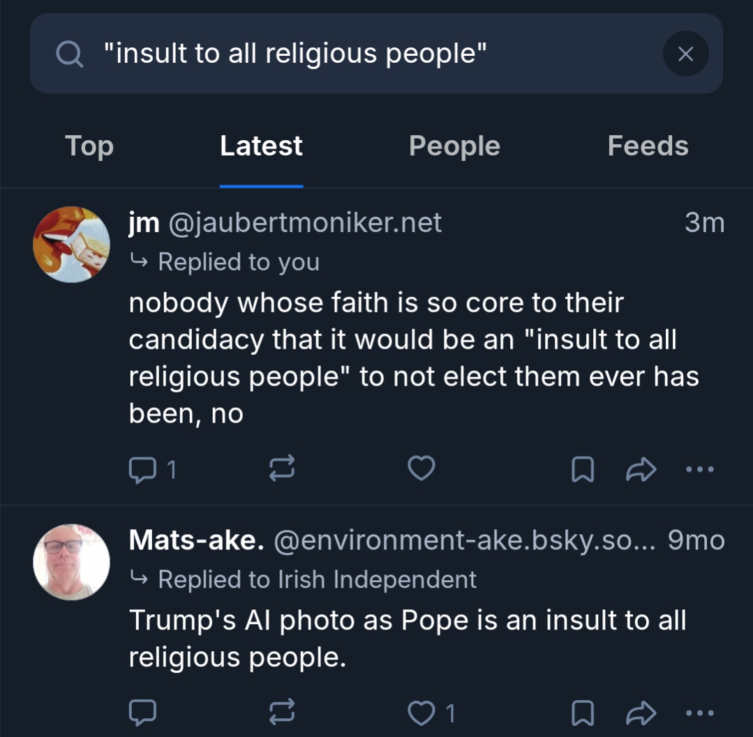
Task: Switch to the Feeds tab
Action: tap(648, 146)
